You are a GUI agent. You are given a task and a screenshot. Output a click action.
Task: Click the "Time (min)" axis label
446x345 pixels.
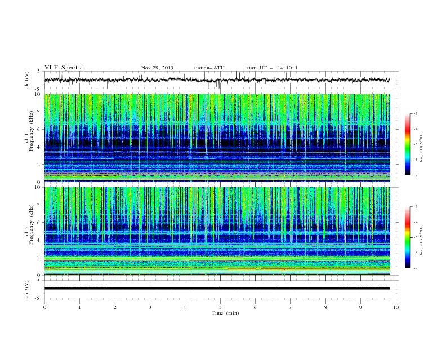tap(225, 313)
